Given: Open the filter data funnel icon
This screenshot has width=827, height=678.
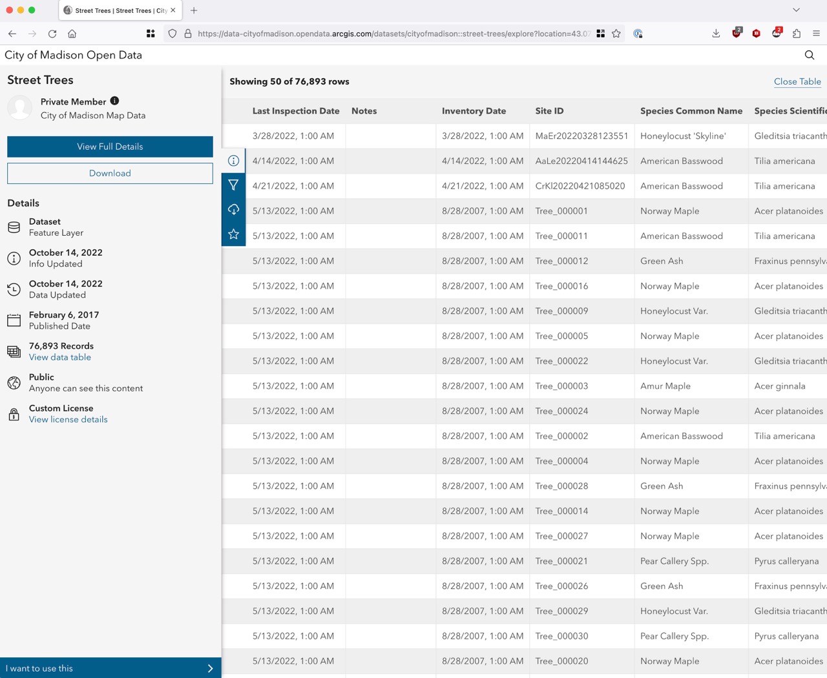Looking at the screenshot, I should pyautogui.click(x=233, y=185).
